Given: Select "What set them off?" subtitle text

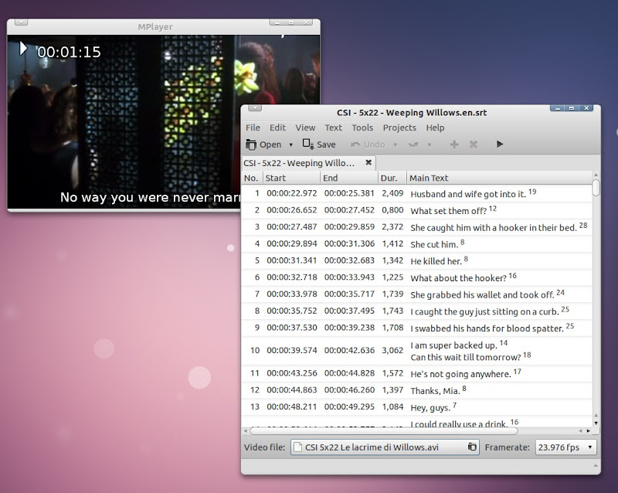Looking at the screenshot, I should pyautogui.click(x=449, y=211).
